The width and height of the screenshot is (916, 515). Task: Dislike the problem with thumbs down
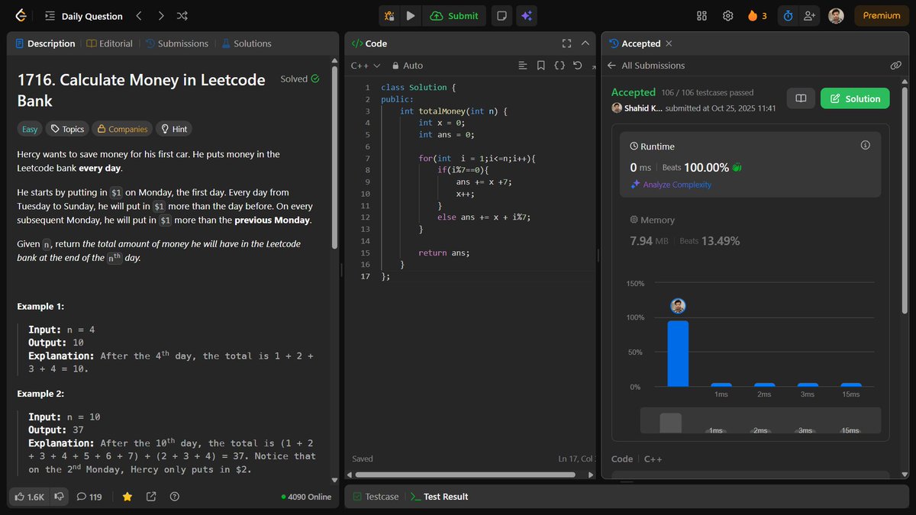pyautogui.click(x=59, y=497)
